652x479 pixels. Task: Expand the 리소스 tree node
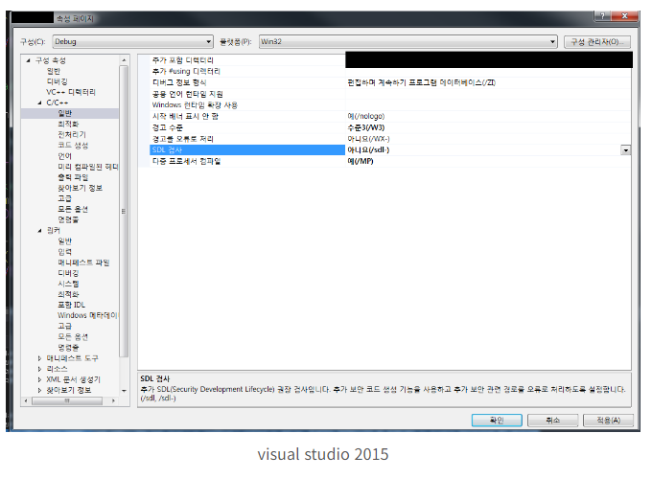tap(40, 369)
